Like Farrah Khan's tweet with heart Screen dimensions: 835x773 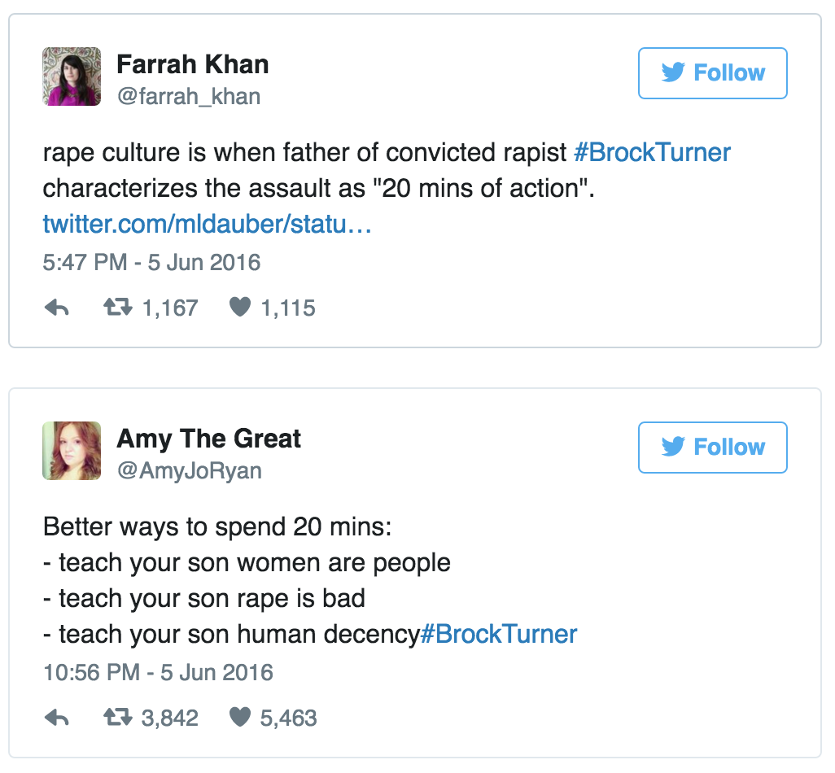239,308
